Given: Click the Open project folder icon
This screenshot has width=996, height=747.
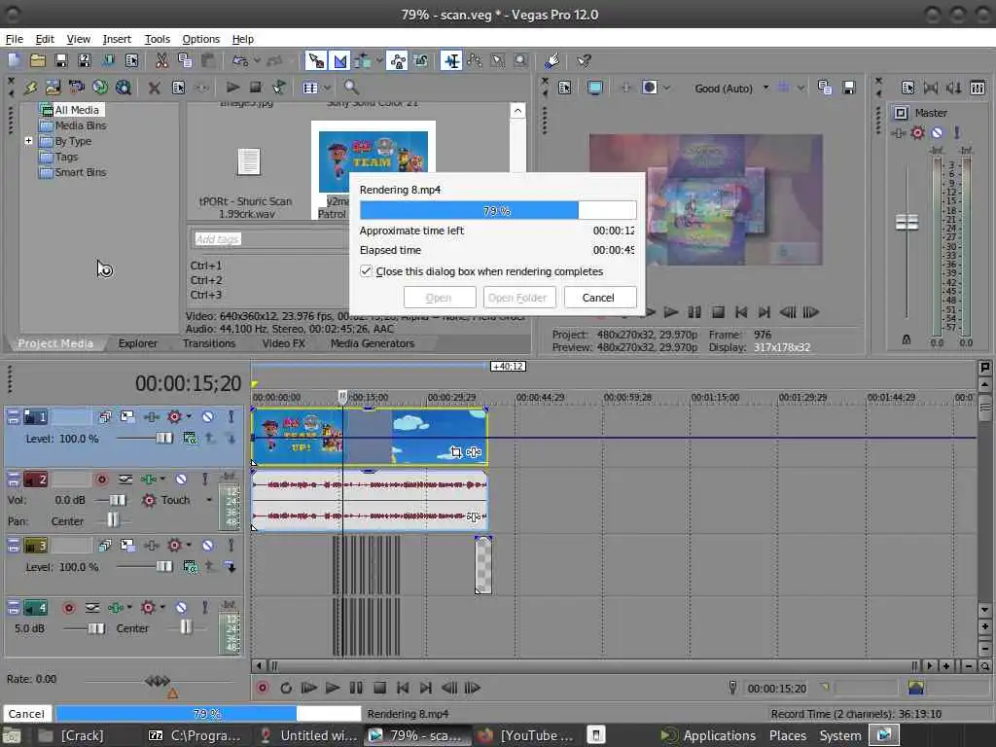Looking at the screenshot, I should pyautogui.click(x=38, y=61).
